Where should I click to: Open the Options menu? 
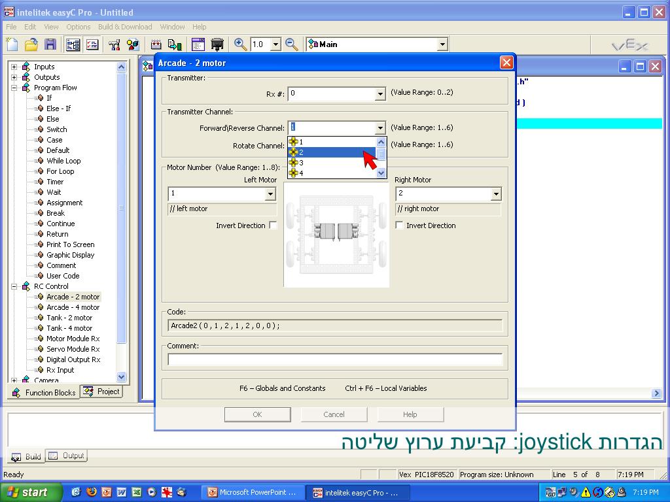79,27
